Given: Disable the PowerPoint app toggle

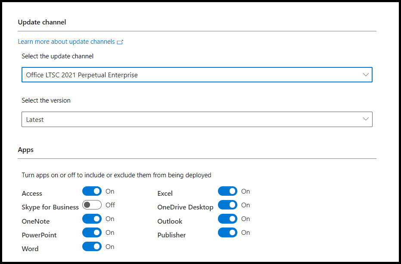Looking at the screenshot, I should (92, 232).
